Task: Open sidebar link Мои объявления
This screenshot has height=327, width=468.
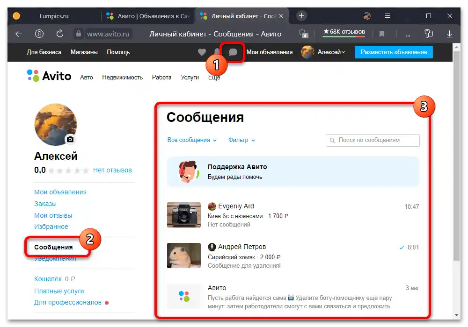Action: [x=60, y=192]
